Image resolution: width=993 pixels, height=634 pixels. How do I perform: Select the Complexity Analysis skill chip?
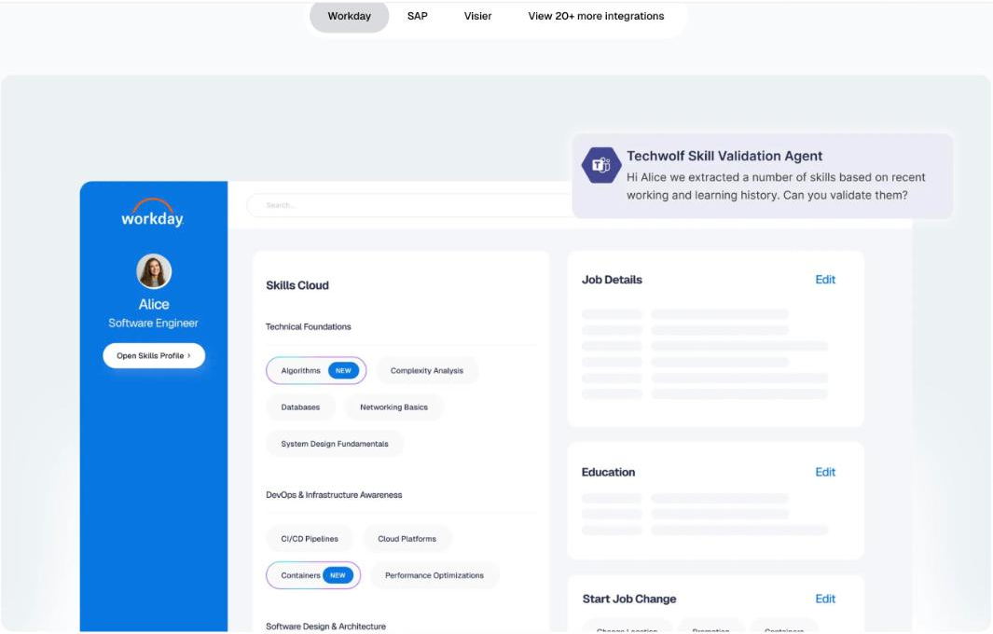pyautogui.click(x=427, y=370)
